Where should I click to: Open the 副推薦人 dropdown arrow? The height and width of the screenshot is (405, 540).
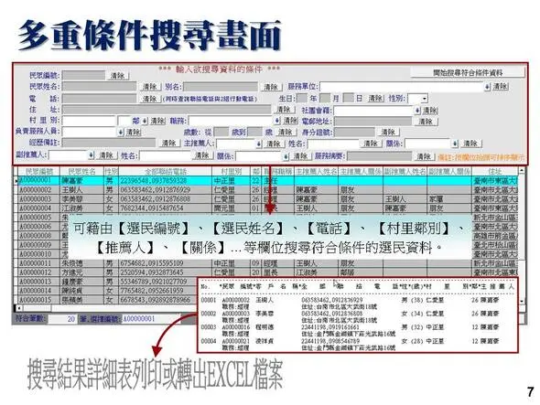tap(91, 155)
